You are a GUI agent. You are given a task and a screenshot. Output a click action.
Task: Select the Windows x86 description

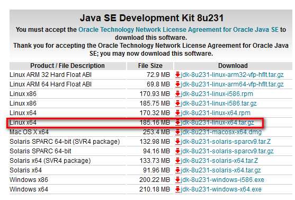pyautogui.click(x=29, y=180)
